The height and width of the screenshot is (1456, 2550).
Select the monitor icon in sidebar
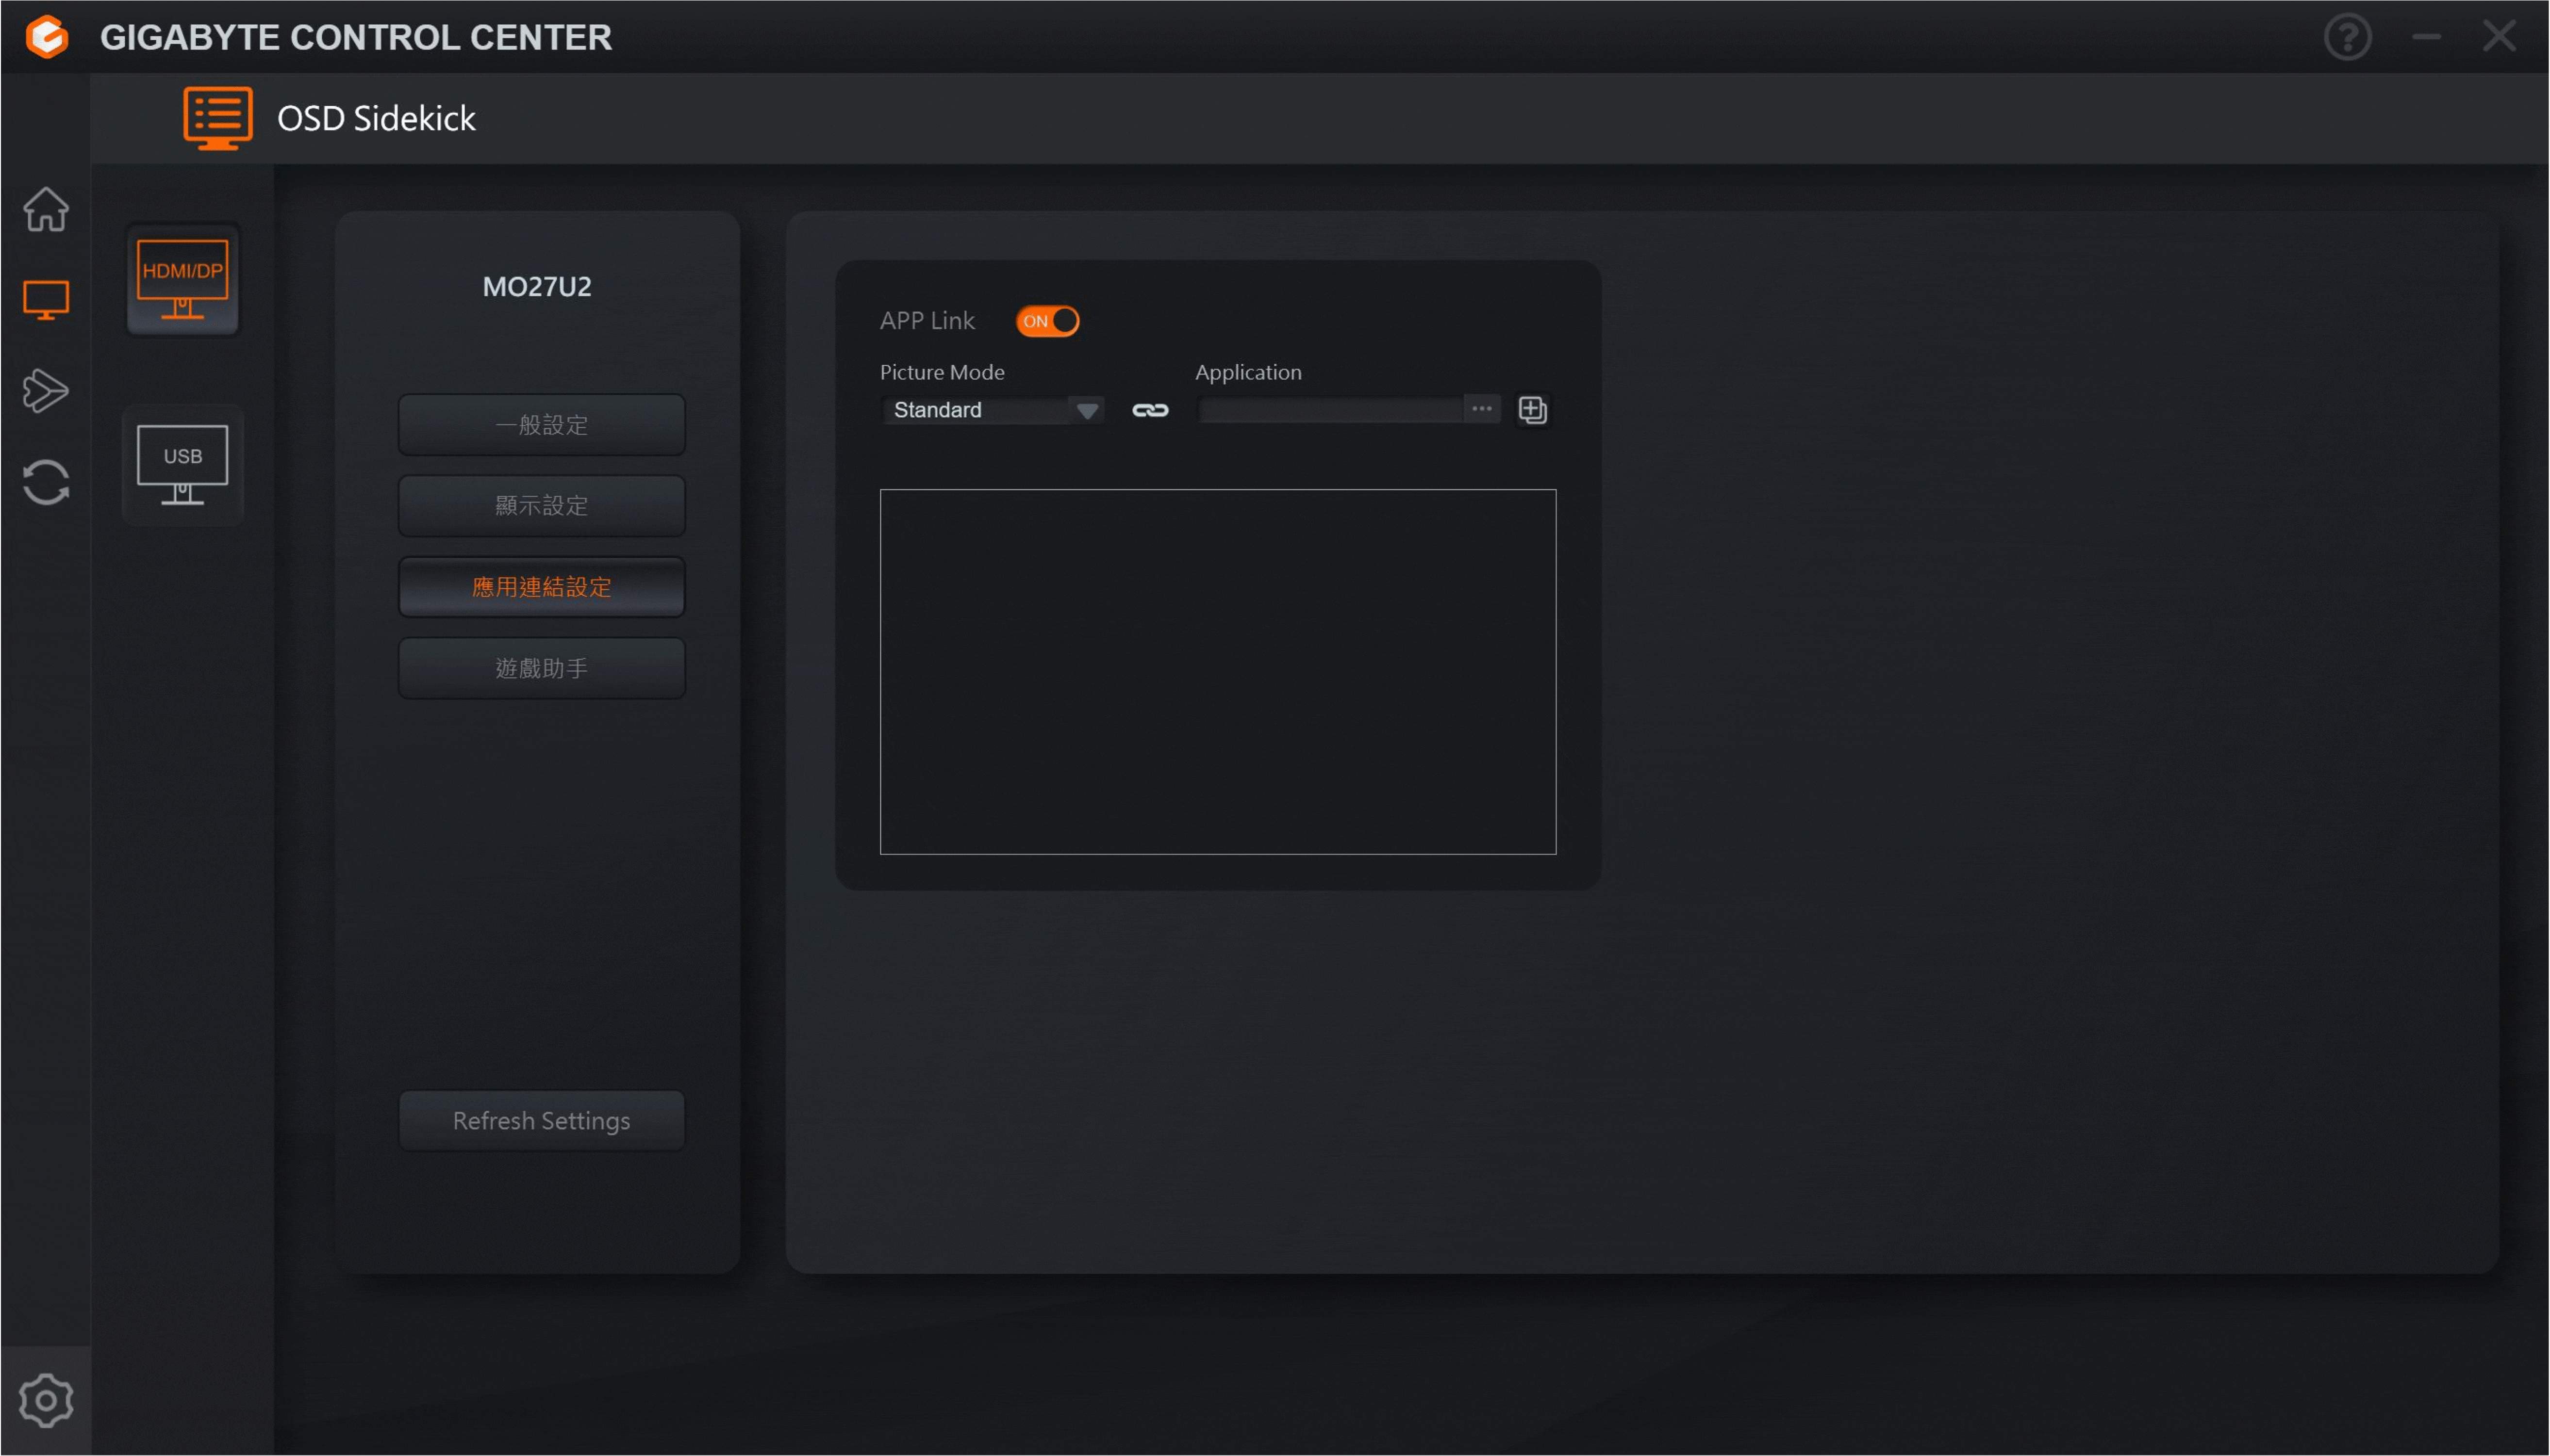coord(46,300)
